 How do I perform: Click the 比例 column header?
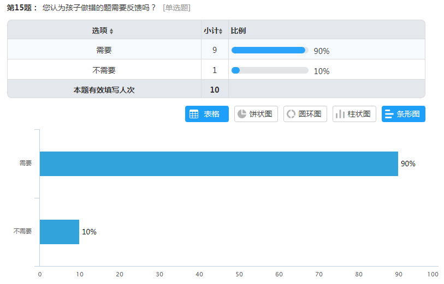[238, 31]
